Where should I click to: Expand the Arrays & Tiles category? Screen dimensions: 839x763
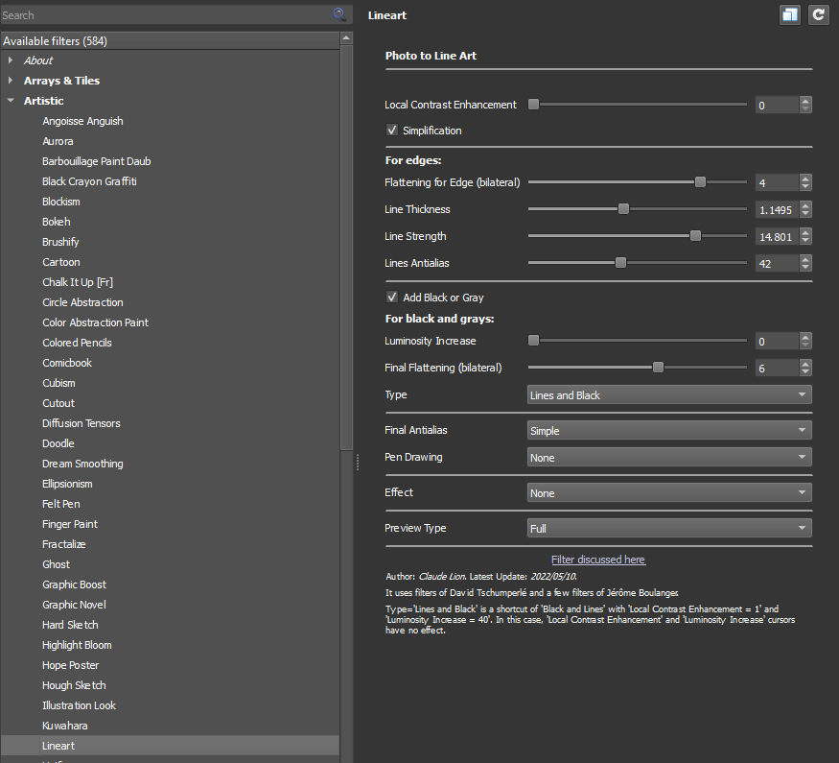point(11,81)
